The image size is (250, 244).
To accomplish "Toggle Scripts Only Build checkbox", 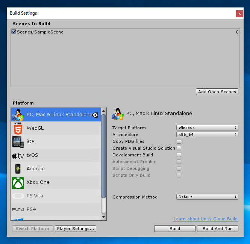I will point(179,175).
